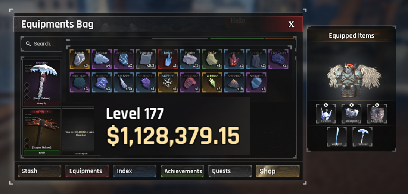The width and height of the screenshot is (408, 194).
Task: Open the Shop tab
Action: click(x=278, y=171)
